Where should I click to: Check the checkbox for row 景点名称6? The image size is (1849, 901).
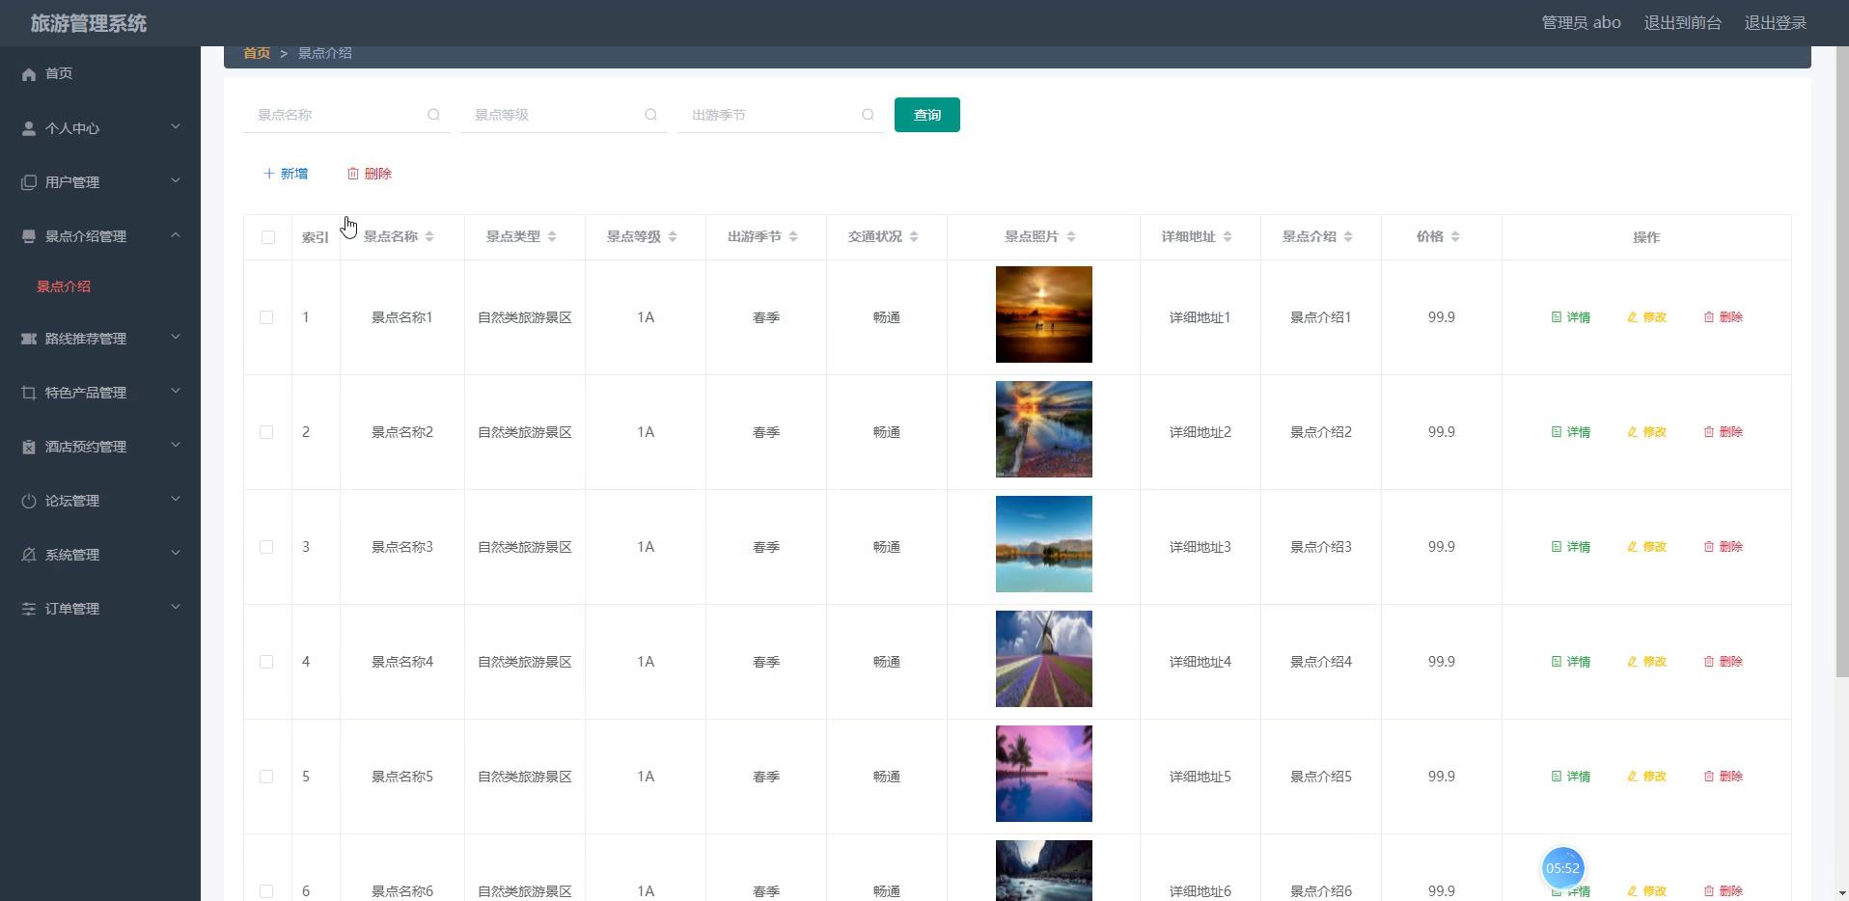point(266,891)
